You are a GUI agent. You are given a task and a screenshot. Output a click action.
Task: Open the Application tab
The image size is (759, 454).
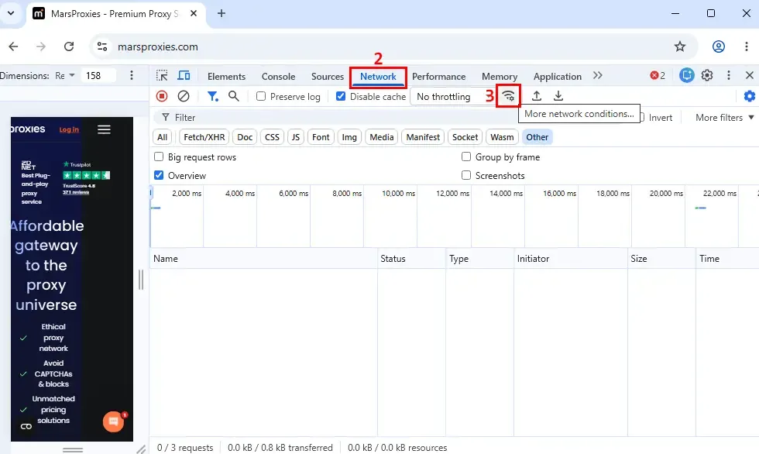[557, 76]
